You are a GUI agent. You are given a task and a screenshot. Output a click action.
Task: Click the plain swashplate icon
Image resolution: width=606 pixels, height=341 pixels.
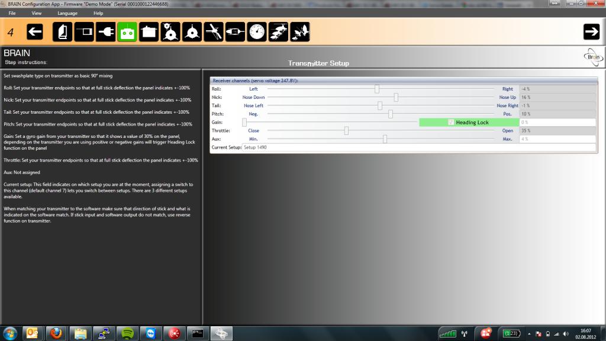tap(192, 32)
